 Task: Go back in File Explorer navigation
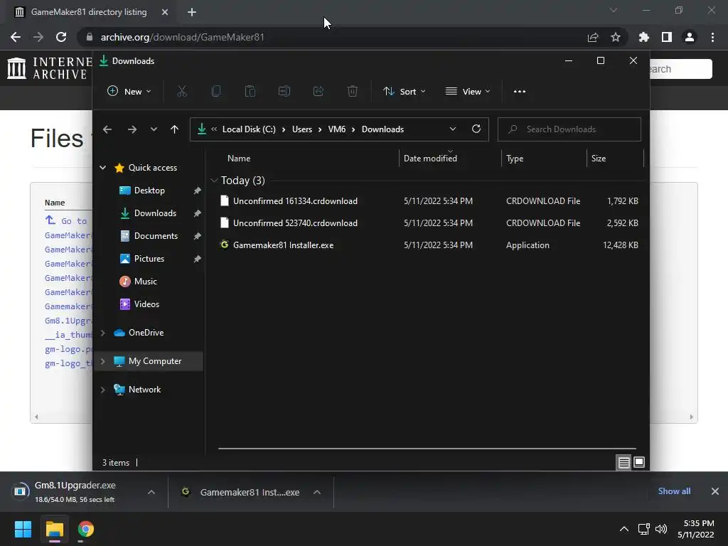pos(107,129)
